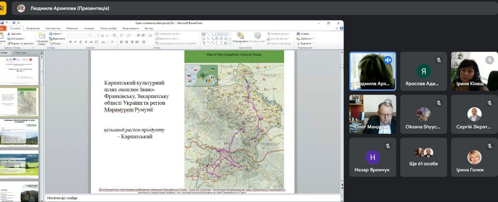
Task: Click the slide panel vertical scrollbar
Action: (x=42, y=116)
